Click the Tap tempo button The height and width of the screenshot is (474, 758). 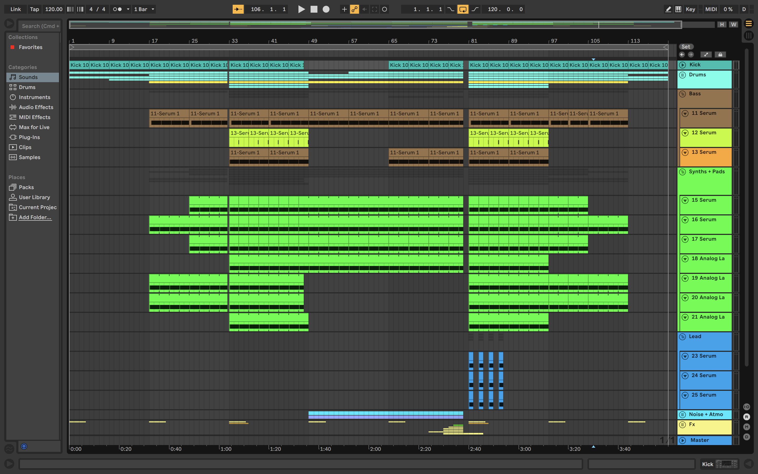point(34,9)
